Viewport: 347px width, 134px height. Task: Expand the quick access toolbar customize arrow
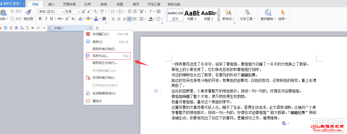point(44,28)
